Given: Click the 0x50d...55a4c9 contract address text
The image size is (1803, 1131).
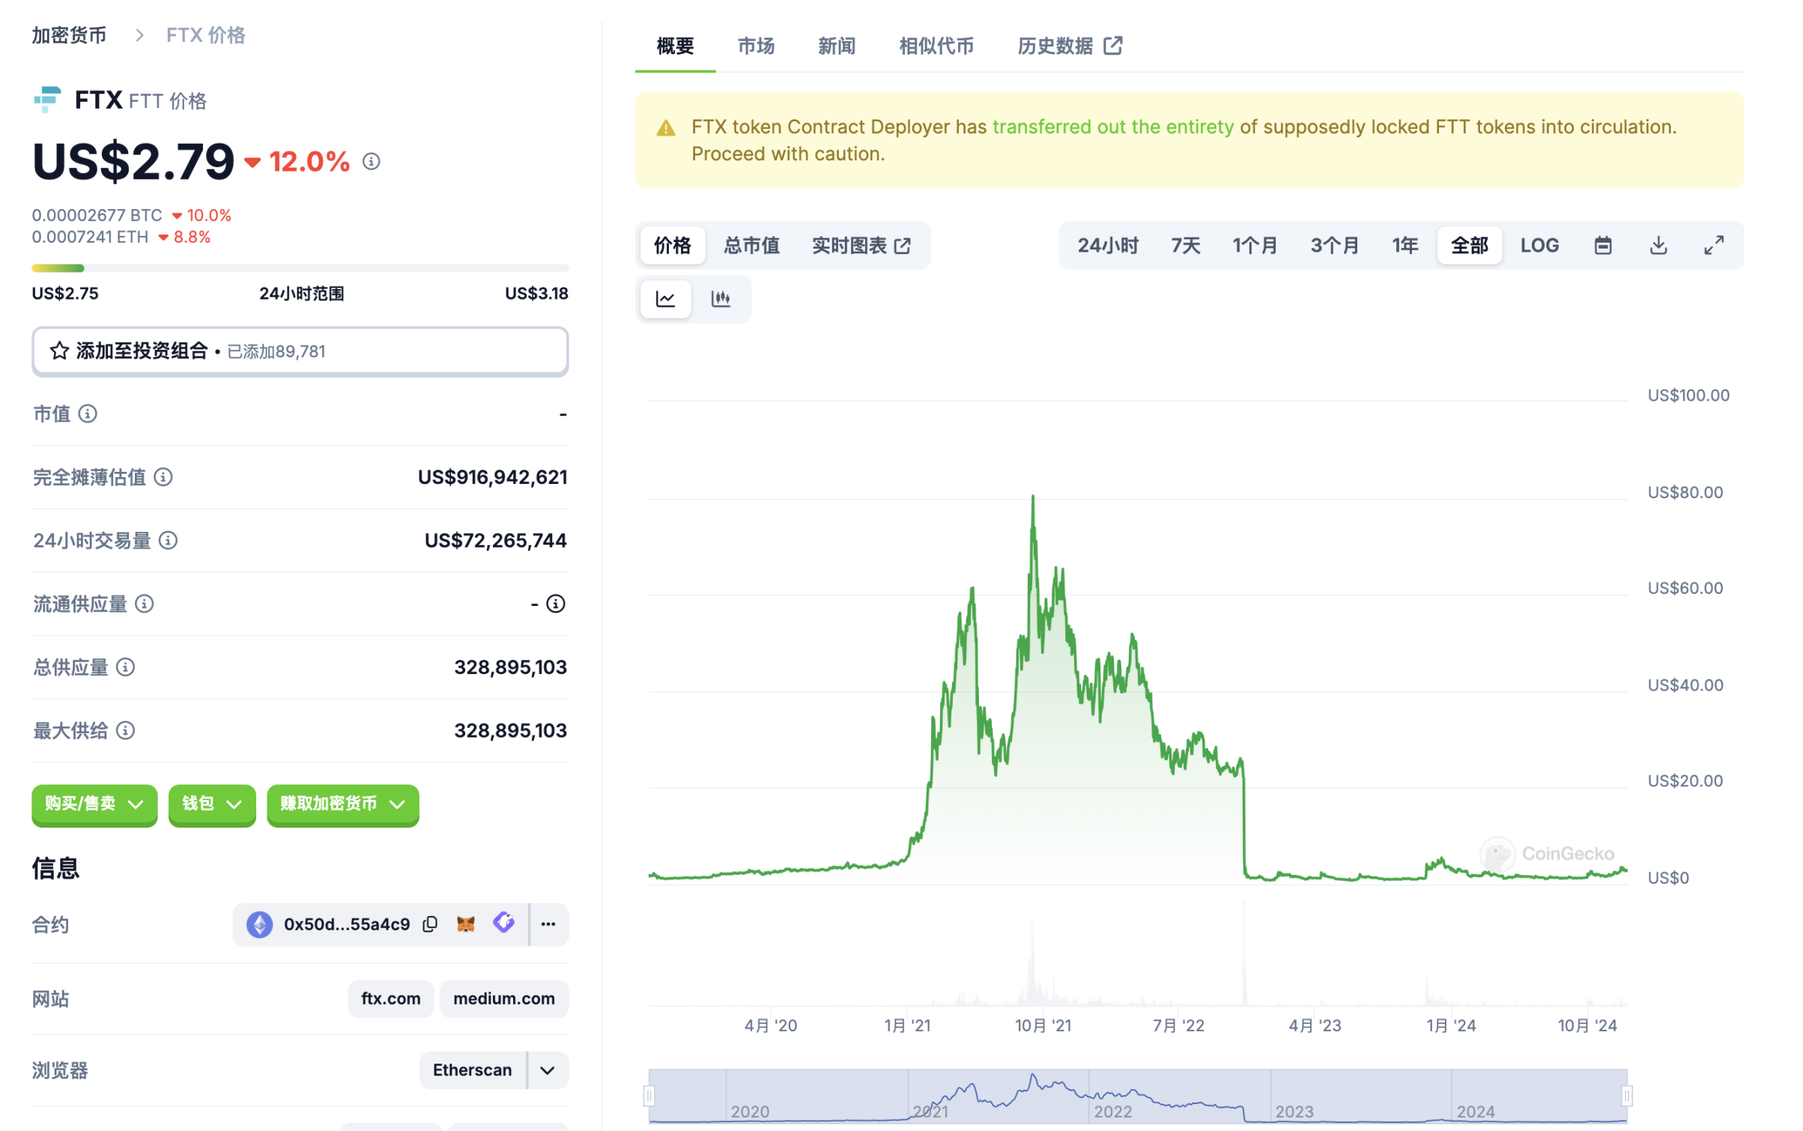Looking at the screenshot, I should tap(347, 924).
